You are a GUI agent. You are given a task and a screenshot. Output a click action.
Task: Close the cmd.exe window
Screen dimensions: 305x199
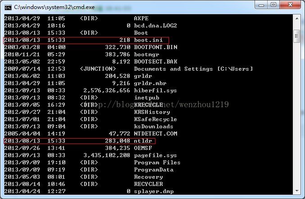290,5
